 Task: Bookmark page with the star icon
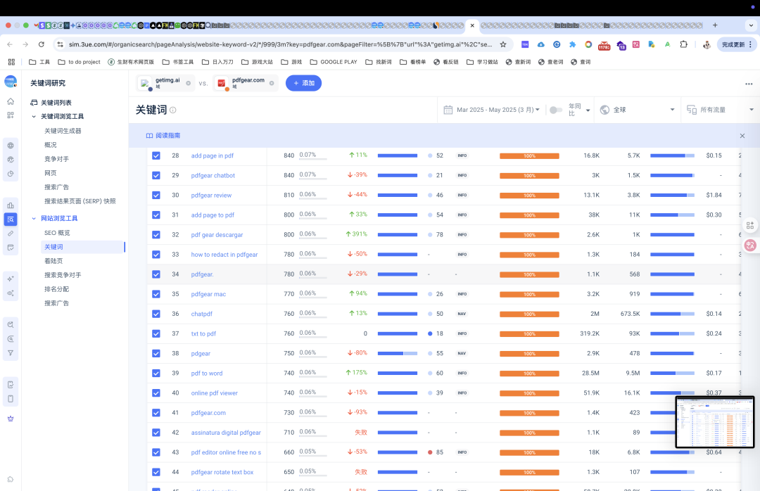pyautogui.click(x=503, y=44)
